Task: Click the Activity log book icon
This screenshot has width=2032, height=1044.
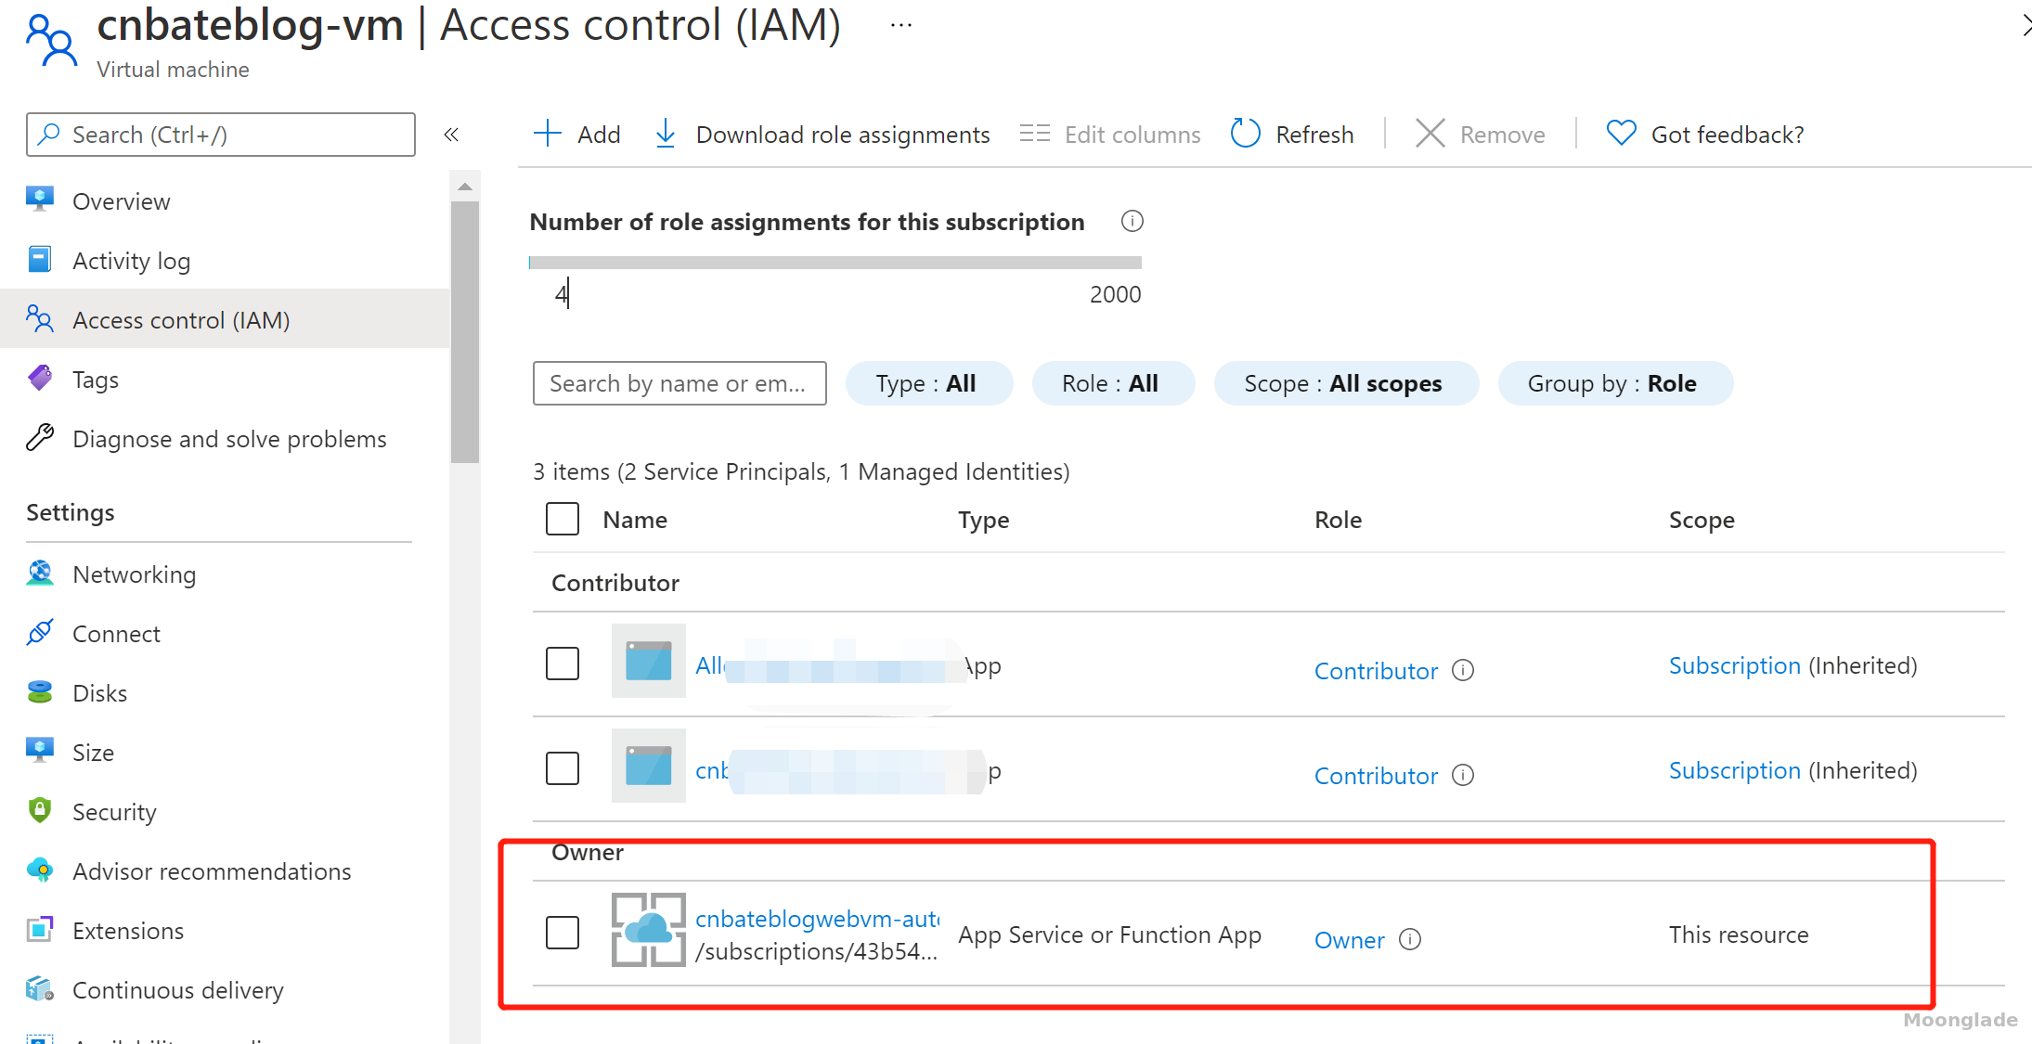Action: (40, 260)
